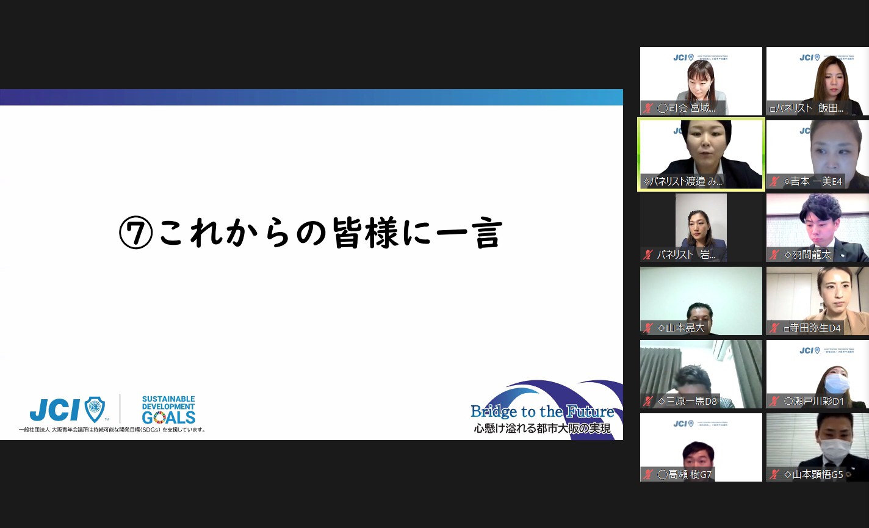Click the blue gradient bar atop the slide
The image size is (869, 528).
pyautogui.click(x=311, y=97)
